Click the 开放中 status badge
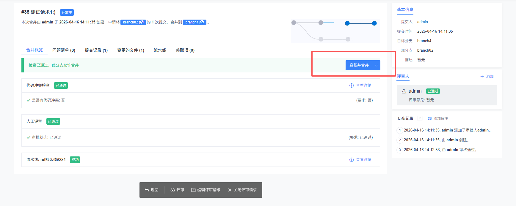 tap(67, 12)
